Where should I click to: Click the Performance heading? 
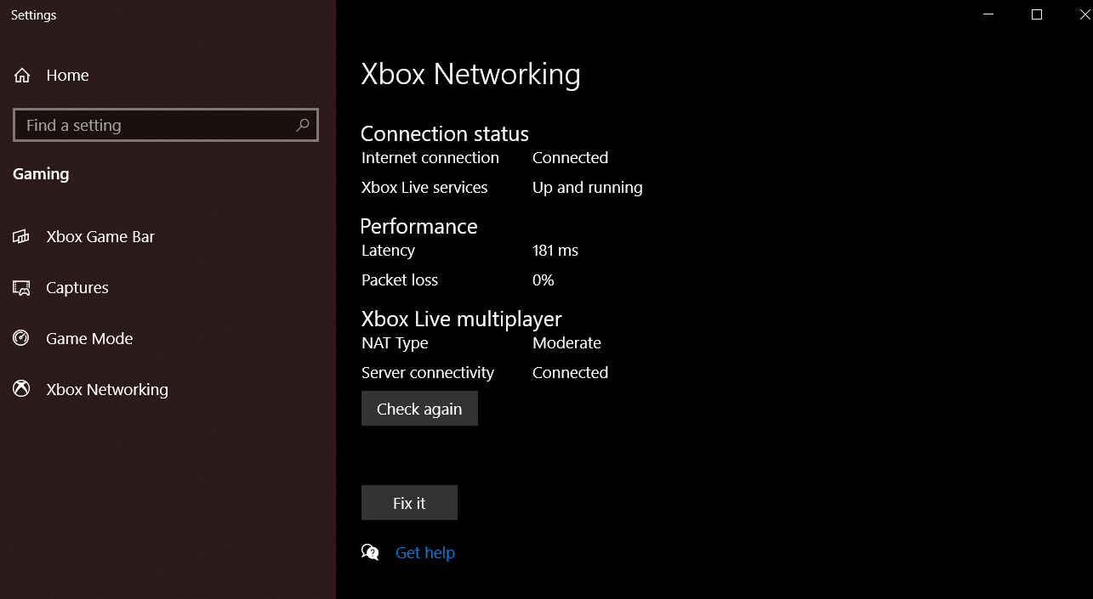pyautogui.click(x=418, y=227)
